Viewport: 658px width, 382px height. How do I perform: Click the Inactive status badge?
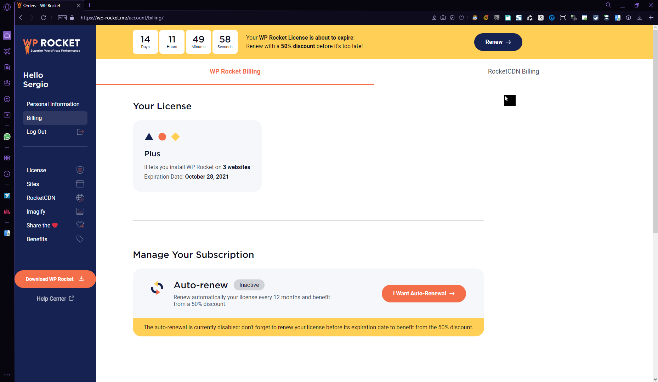(x=249, y=285)
